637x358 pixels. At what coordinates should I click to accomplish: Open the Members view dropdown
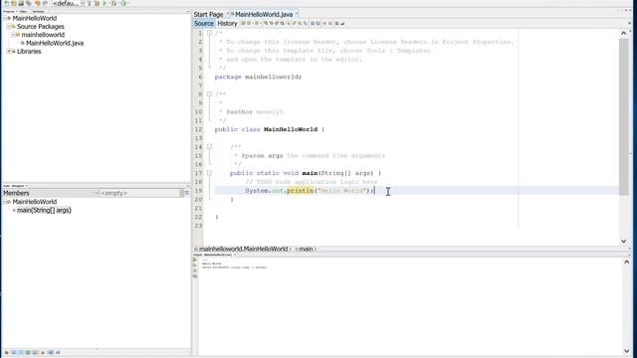51,193
